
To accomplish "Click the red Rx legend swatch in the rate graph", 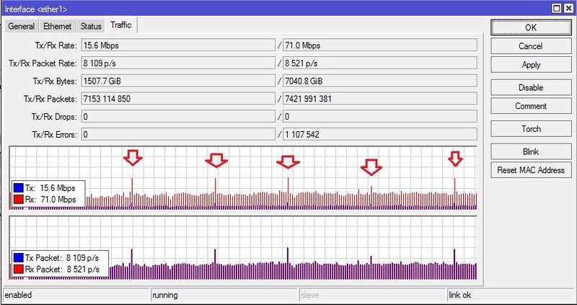I will (x=19, y=200).
